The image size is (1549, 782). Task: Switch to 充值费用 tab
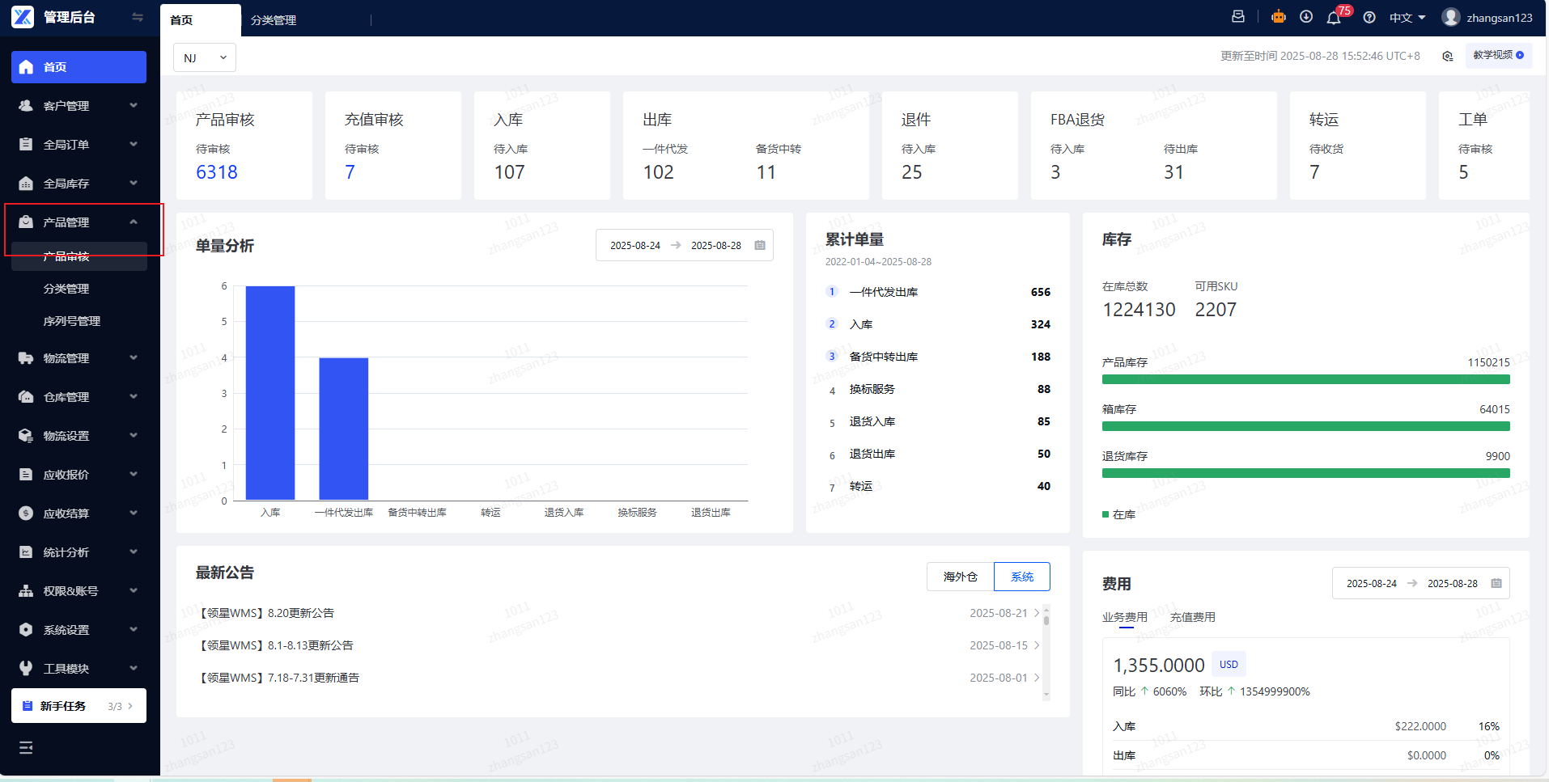tap(1192, 617)
